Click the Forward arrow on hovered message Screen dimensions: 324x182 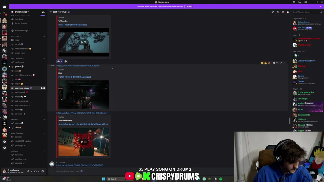[x=281, y=63]
